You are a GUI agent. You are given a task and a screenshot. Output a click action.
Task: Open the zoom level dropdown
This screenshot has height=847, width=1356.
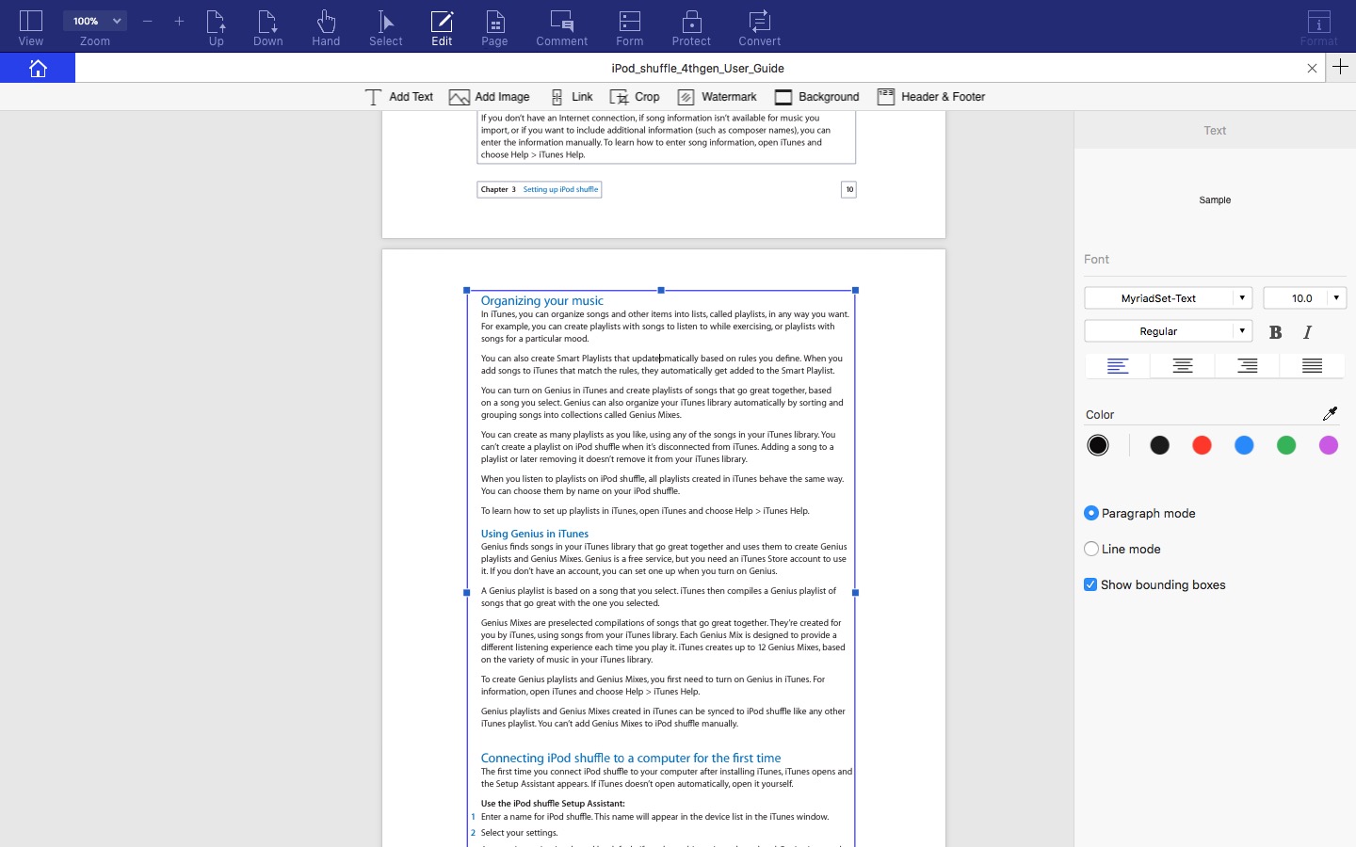coord(95,21)
